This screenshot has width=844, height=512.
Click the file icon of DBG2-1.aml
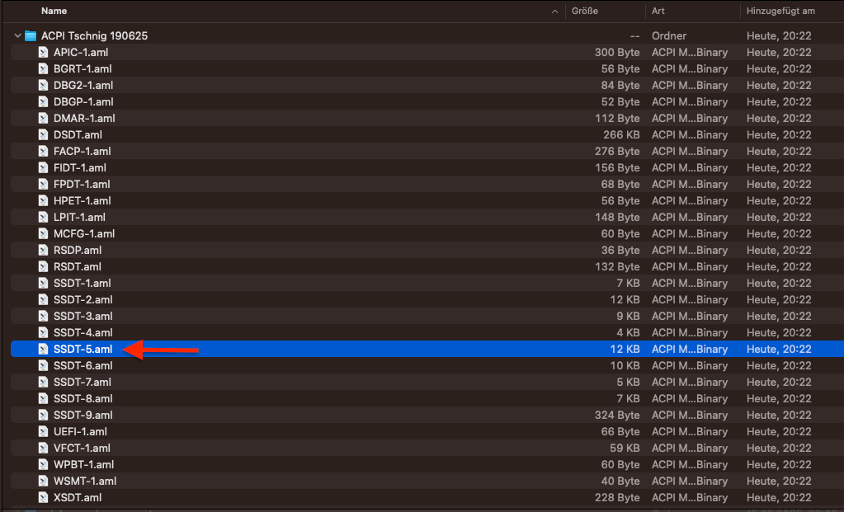pyautogui.click(x=43, y=85)
